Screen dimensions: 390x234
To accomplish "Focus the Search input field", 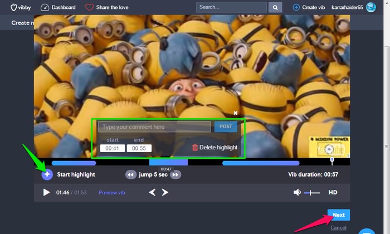I will [232, 7].
